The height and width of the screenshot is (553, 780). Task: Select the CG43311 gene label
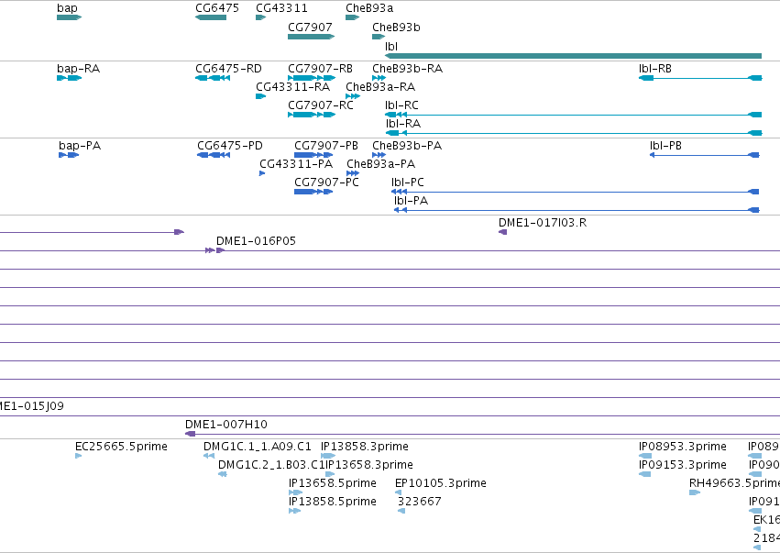tap(281, 8)
